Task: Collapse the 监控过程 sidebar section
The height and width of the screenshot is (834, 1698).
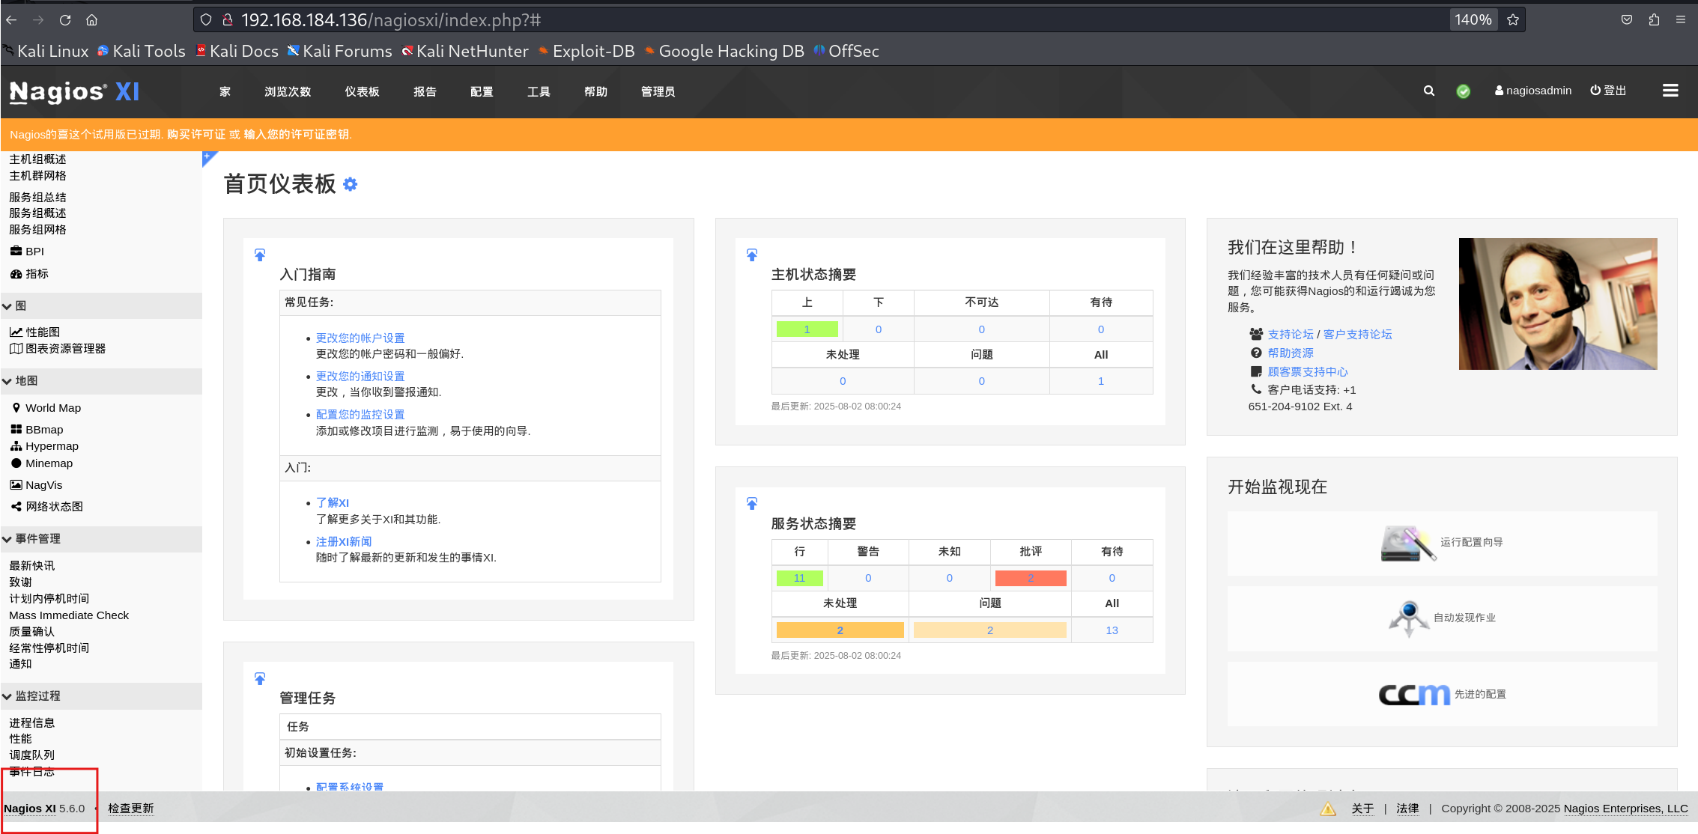Action: coord(101,696)
